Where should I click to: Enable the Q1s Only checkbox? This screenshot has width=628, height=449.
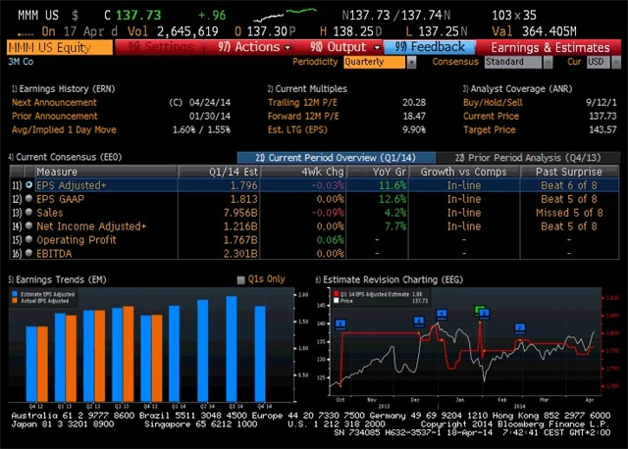[x=241, y=279]
